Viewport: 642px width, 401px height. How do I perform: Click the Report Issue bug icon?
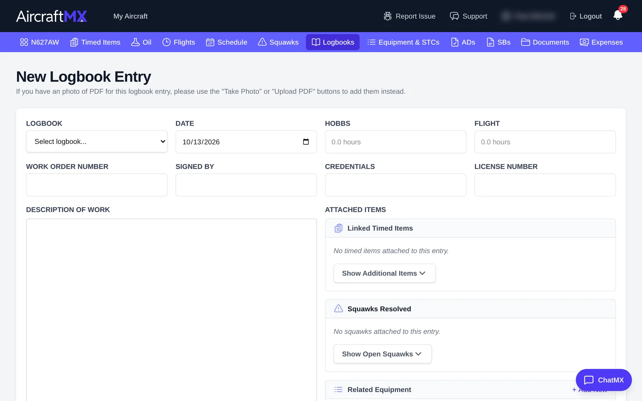[x=388, y=16]
